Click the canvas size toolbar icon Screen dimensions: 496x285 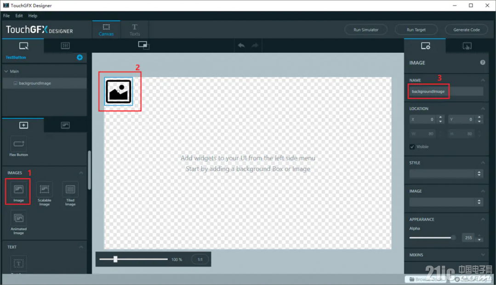(x=143, y=45)
